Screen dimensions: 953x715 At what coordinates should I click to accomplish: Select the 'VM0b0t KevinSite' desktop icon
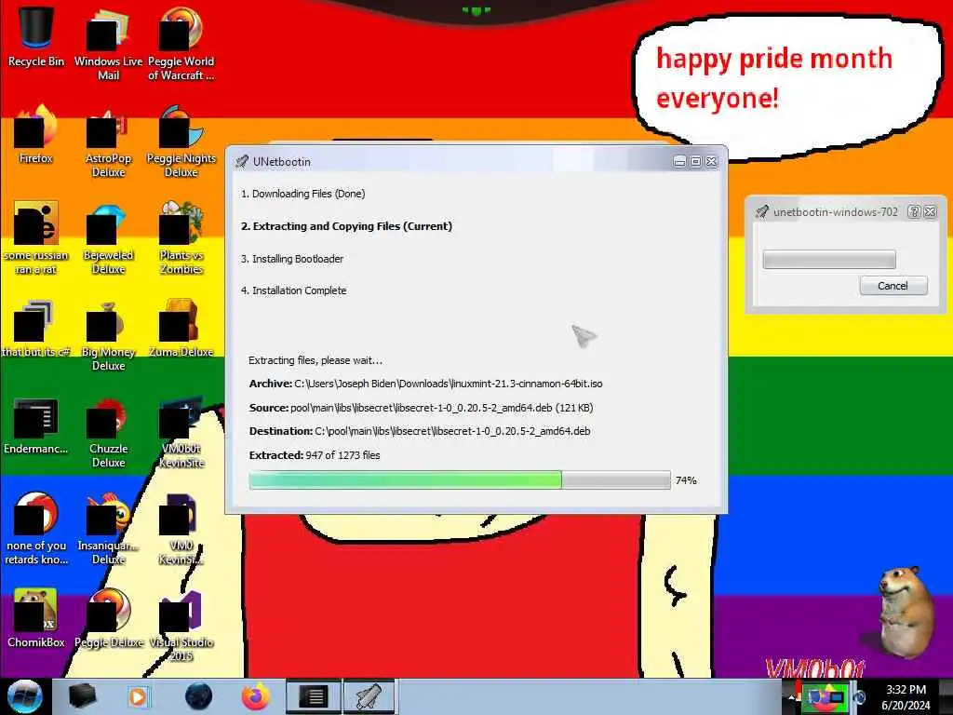coord(181,430)
